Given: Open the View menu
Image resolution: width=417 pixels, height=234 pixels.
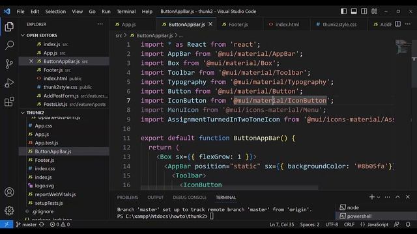Looking at the screenshot, I should click(x=77, y=12).
